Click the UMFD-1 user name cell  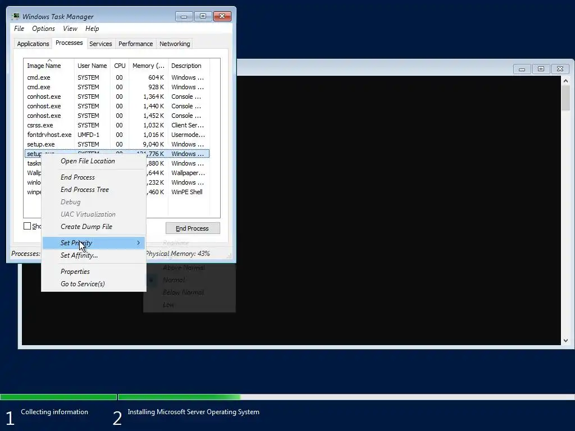point(88,135)
